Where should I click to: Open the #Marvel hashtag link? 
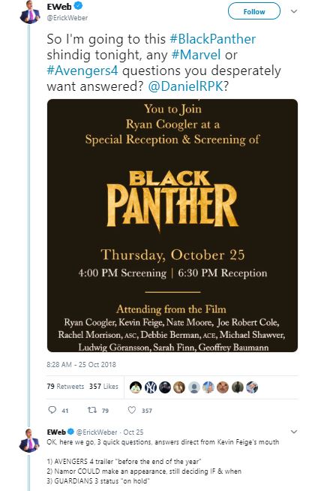(x=196, y=55)
